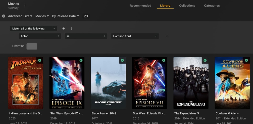Go to the Collections tab
The width and height of the screenshot is (253, 124).
tap(187, 5)
